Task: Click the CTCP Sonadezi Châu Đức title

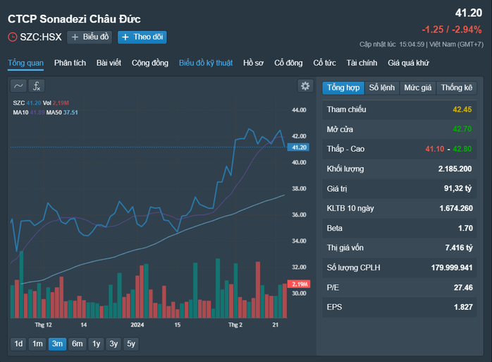Action: click(x=74, y=19)
